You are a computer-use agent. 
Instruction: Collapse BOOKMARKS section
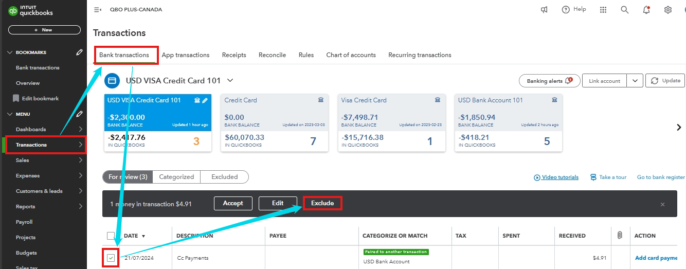point(10,52)
